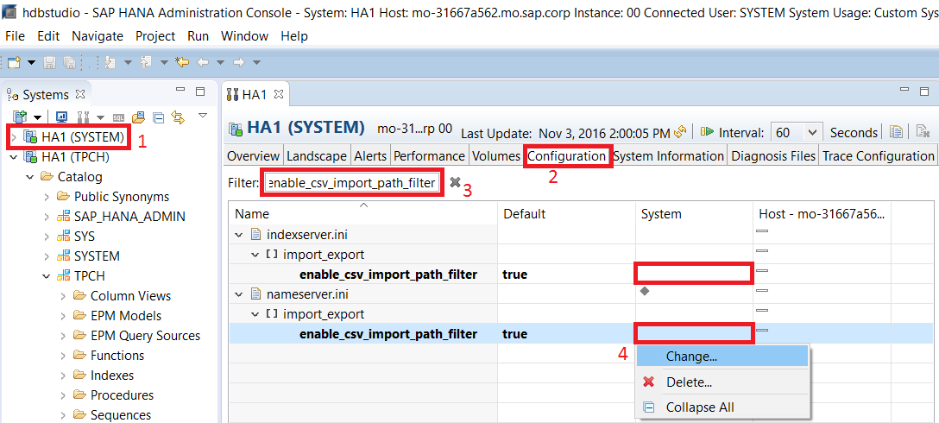Switch to the Volumes tab

pos(496,155)
